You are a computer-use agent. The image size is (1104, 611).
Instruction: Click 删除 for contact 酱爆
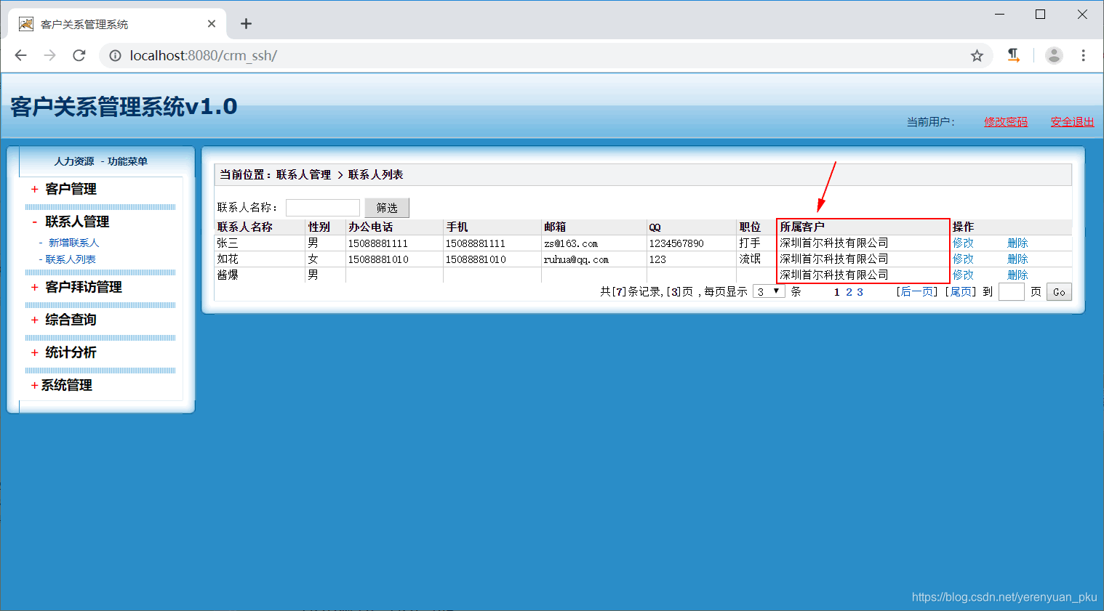click(x=1017, y=275)
